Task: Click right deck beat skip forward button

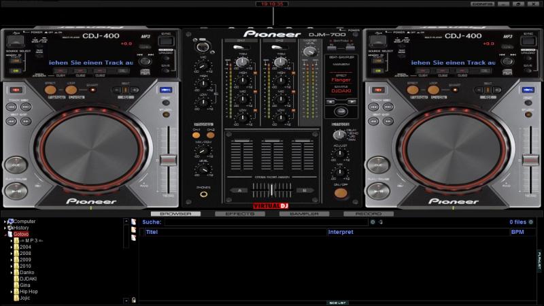Action: point(388,121)
